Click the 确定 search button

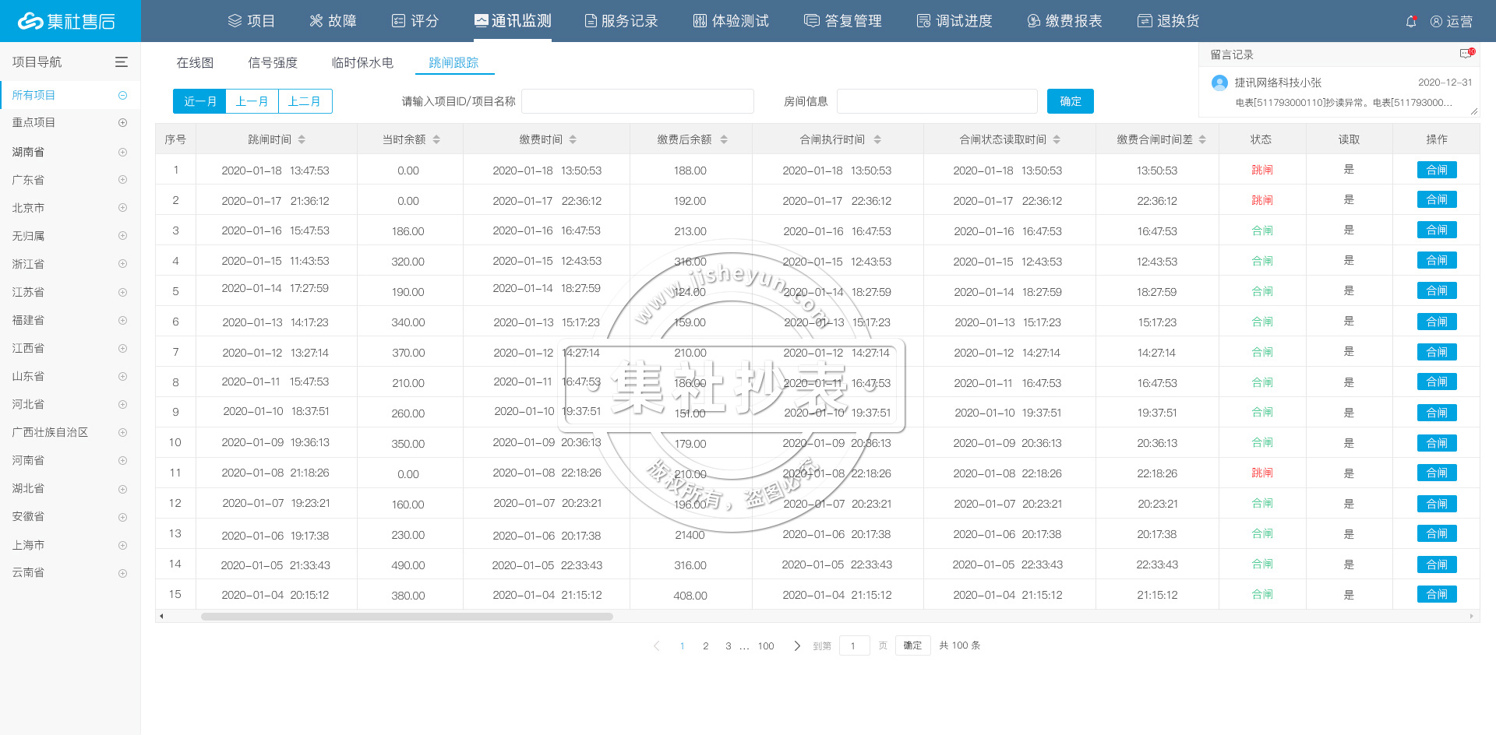click(1070, 100)
